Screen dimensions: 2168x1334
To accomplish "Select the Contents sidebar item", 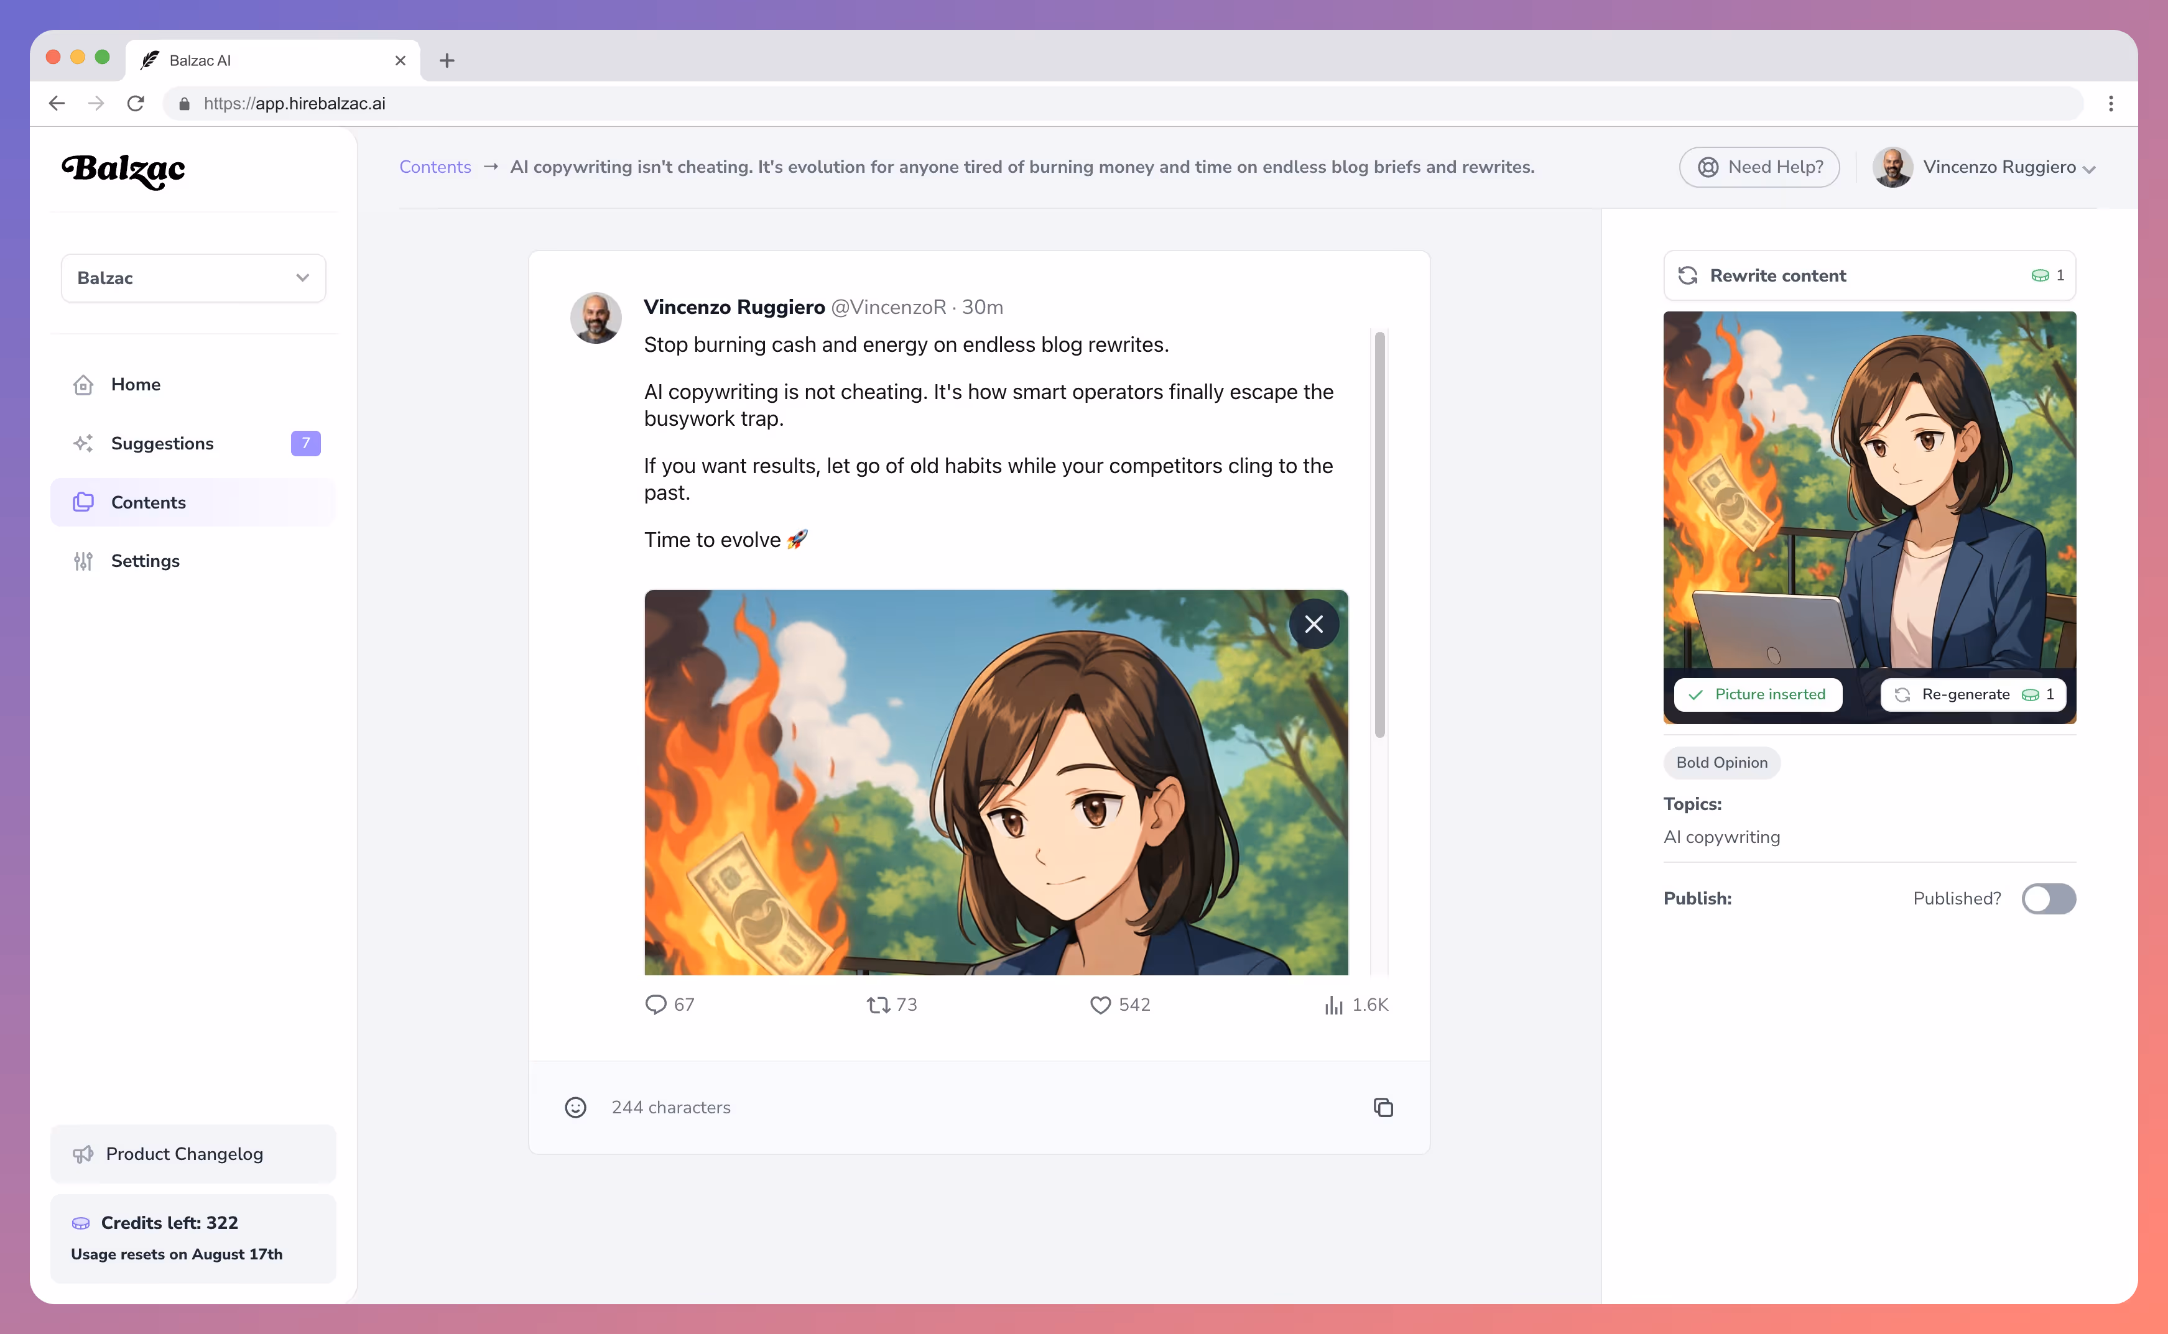I will (x=193, y=502).
